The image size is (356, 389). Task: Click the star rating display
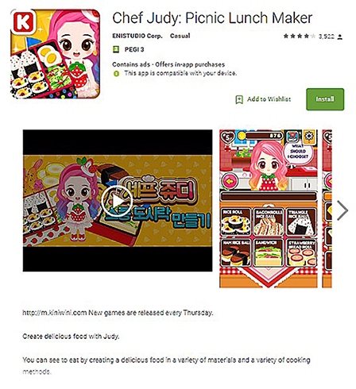pyautogui.click(x=300, y=36)
